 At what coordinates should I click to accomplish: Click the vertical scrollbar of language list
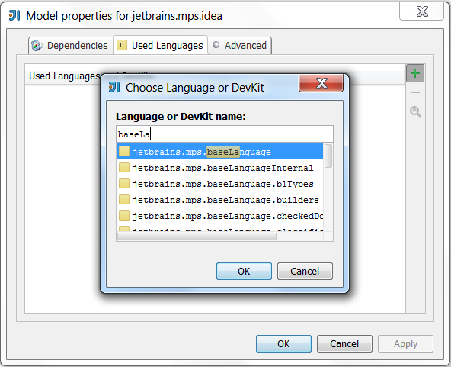click(x=328, y=156)
